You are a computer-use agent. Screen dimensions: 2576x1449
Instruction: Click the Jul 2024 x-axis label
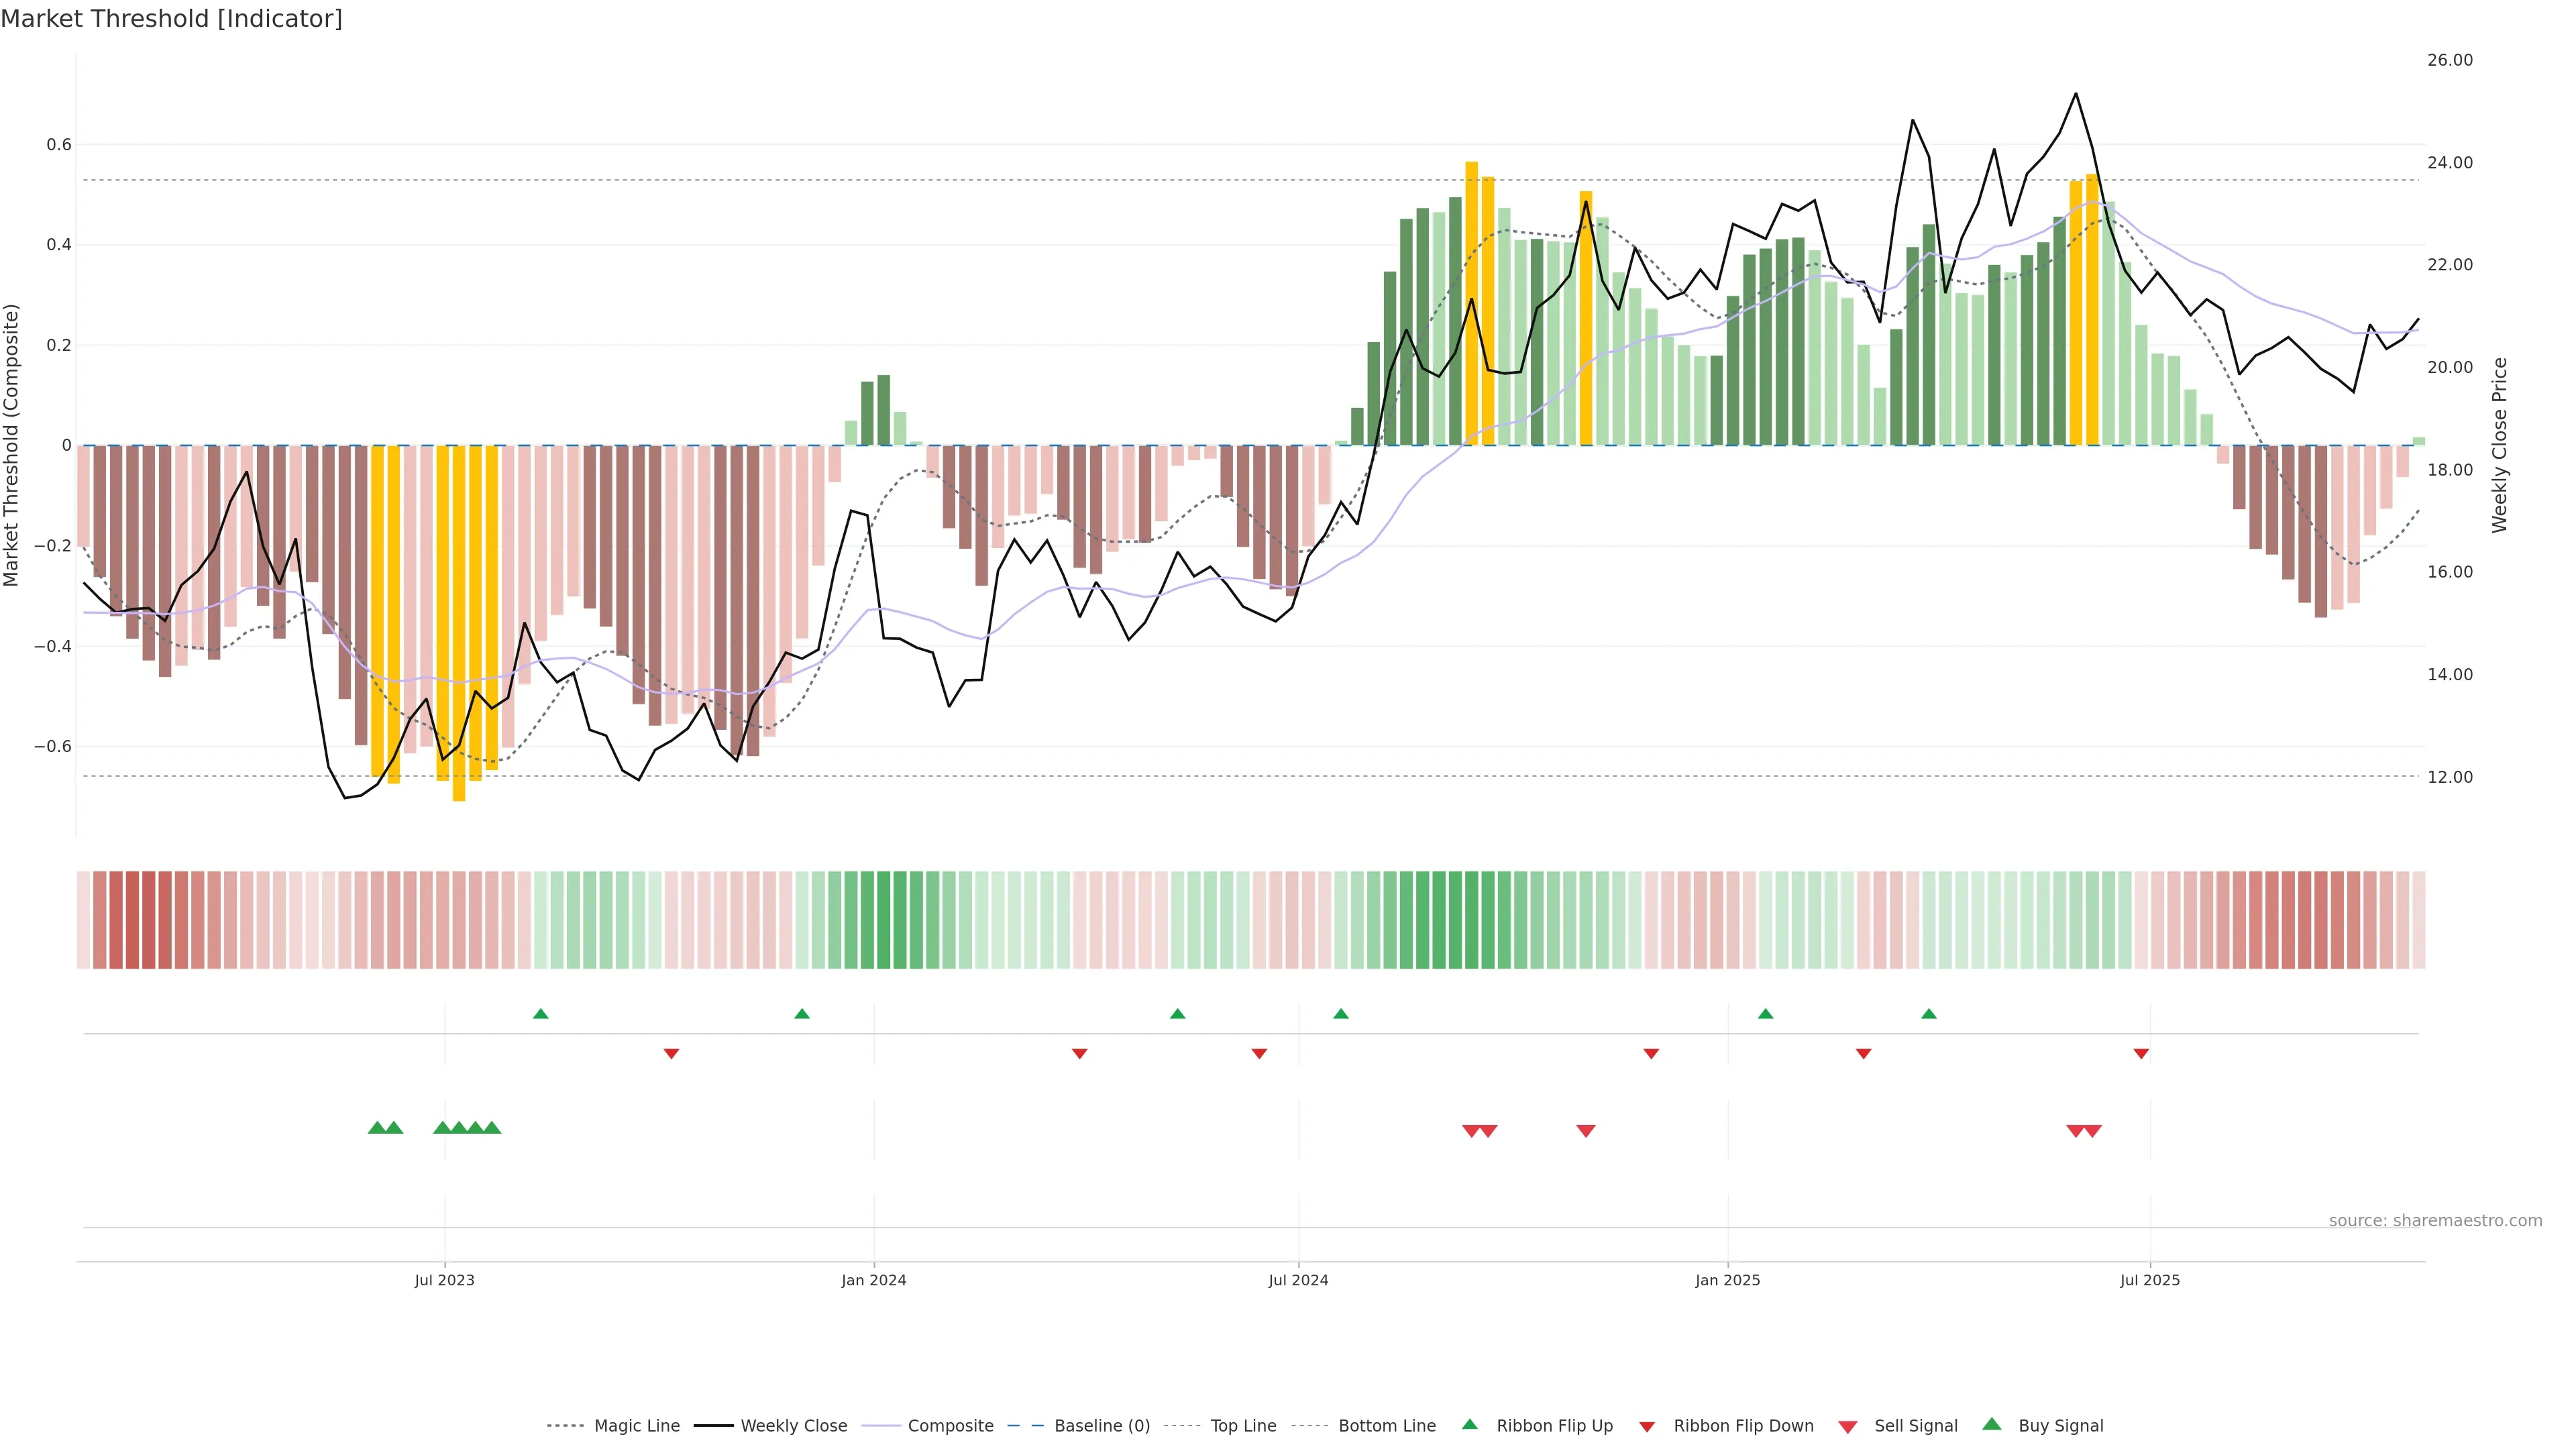[x=1298, y=1280]
